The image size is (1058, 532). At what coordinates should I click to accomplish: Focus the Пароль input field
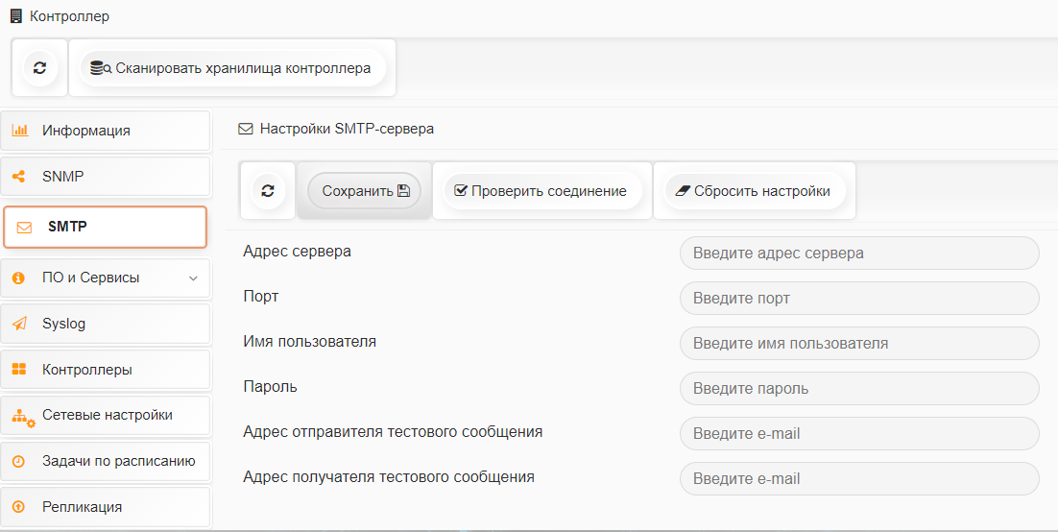859,388
